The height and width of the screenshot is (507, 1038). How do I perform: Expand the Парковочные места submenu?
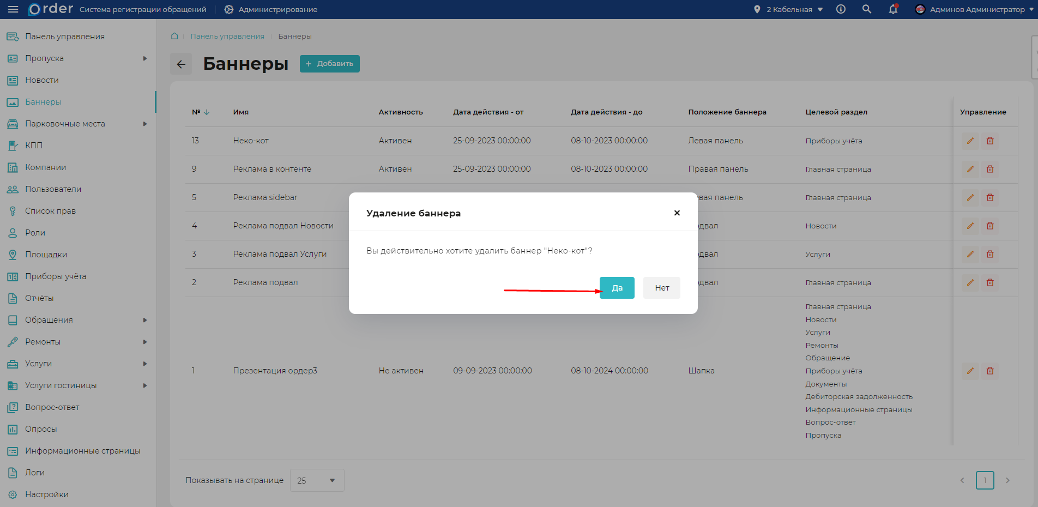click(144, 124)
